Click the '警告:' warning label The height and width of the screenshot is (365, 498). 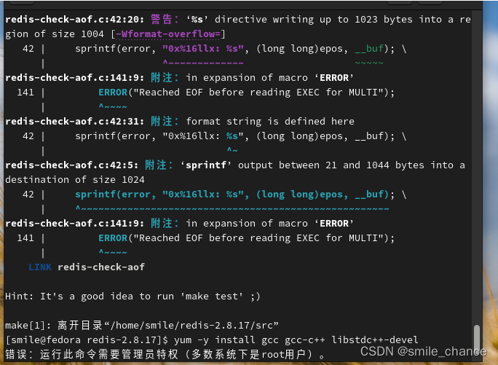[x=165, y=20]
